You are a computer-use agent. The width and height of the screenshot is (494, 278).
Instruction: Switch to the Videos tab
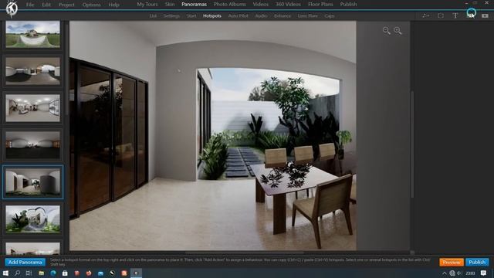261,4
